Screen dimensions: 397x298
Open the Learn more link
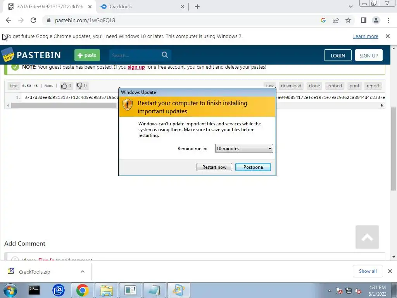(x=366, y=36)
